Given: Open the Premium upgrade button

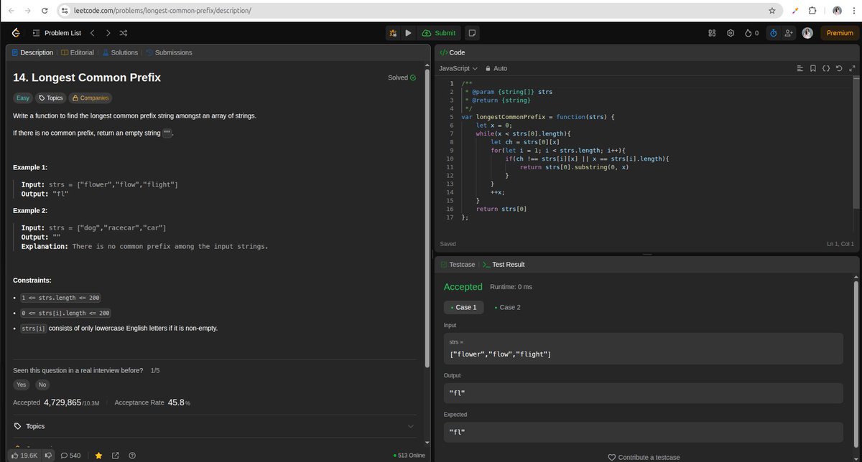Looking at the screenshot, I should pos(839,33).
